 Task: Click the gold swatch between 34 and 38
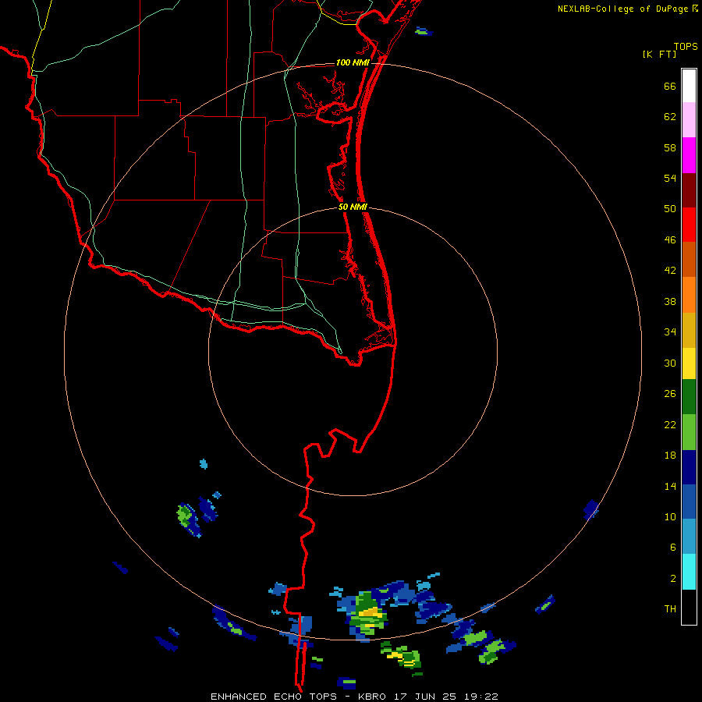click(689, 331)
